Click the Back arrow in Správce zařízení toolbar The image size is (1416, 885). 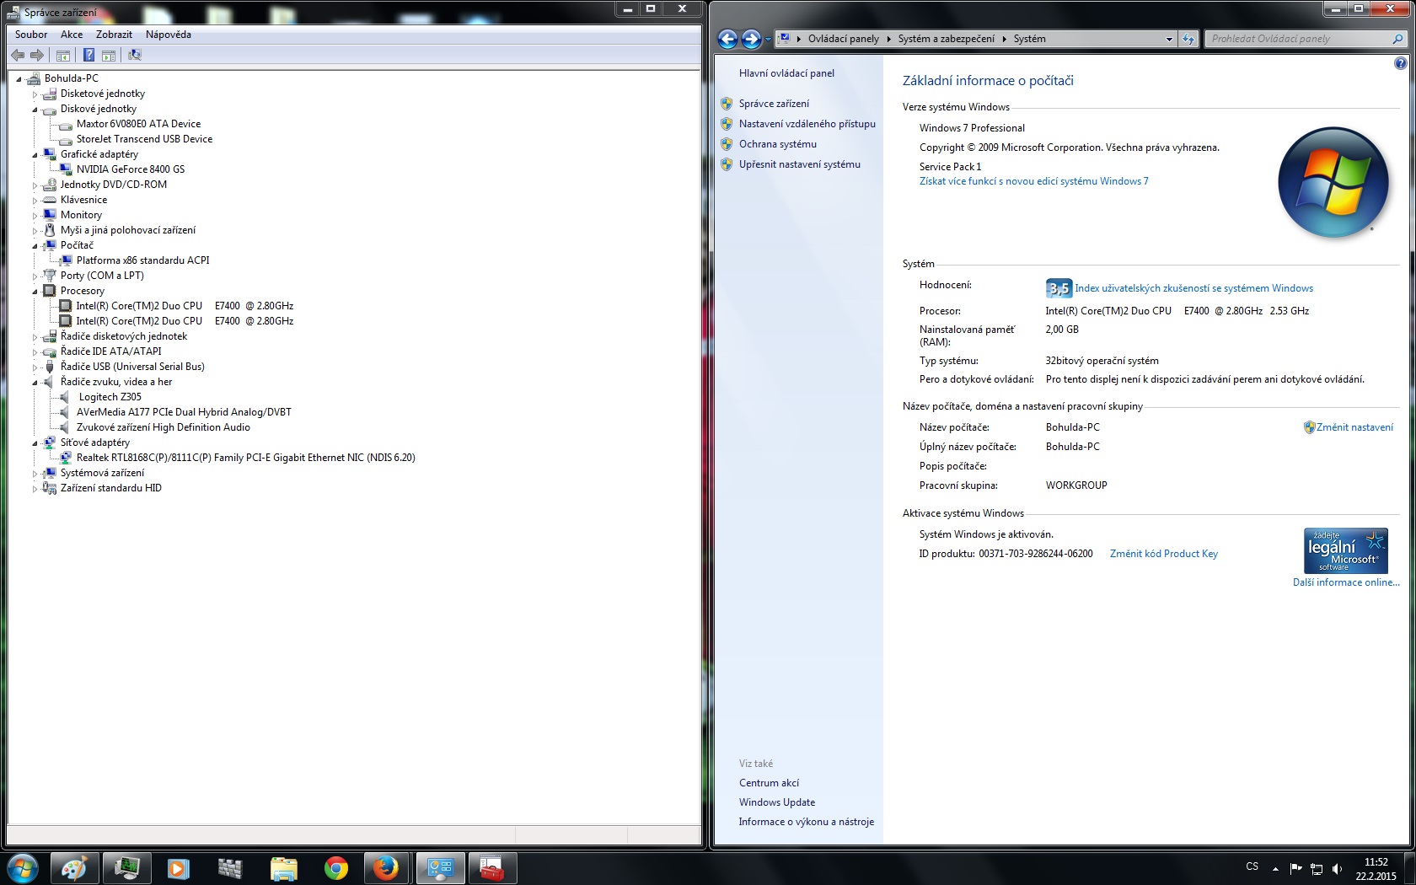[18, 55]
